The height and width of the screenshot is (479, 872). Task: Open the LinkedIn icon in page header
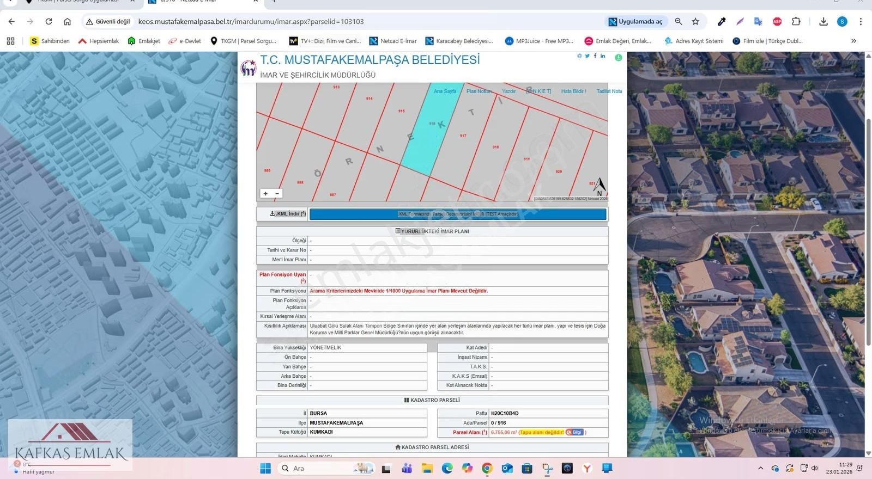(x=603, y=56)
